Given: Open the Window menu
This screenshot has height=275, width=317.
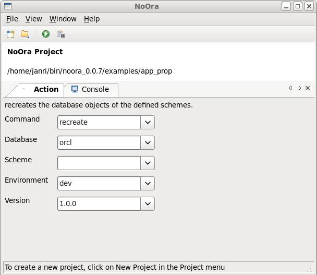Looking at the screenshot, I should 63,19.
